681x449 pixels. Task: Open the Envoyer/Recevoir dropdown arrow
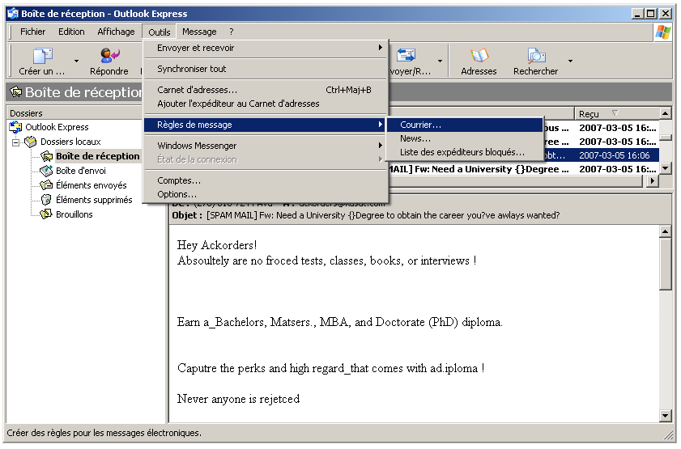point(440,61)
